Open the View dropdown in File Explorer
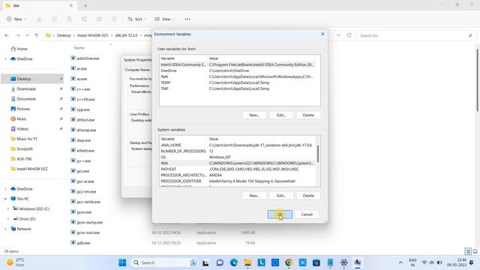 164,19
